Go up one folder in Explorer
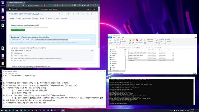Image resolution: width=199 pixels, height=112 pixels. pos(115,47)
